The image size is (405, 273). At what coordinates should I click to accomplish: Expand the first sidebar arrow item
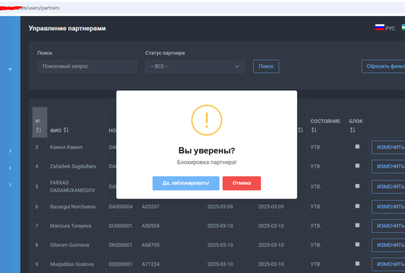coord(10,151)
